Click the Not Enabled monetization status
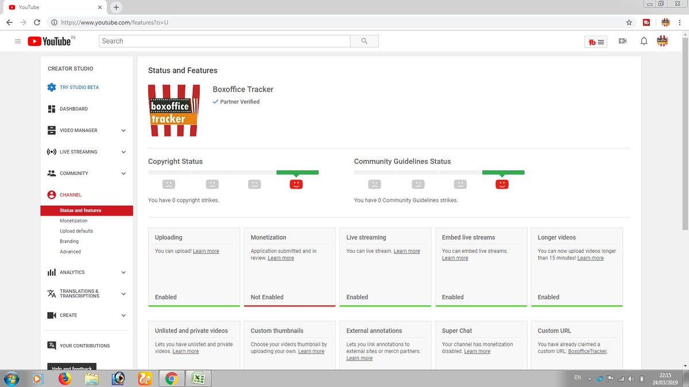689x387 pixels. [267, 297]
